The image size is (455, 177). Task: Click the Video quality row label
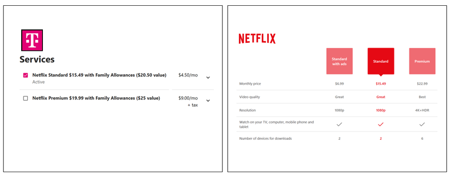pyautogui.click(x=249, y=97)
